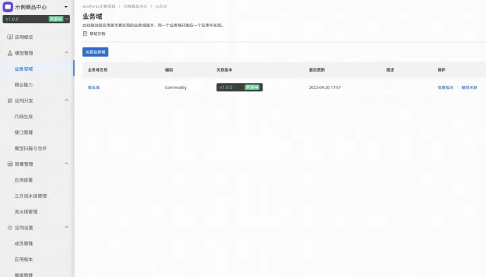Open 模型扫描与合并 in the sidebar

point(30,148)
